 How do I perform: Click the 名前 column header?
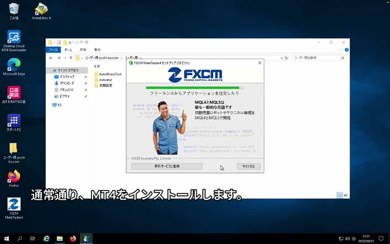[97, 66]
